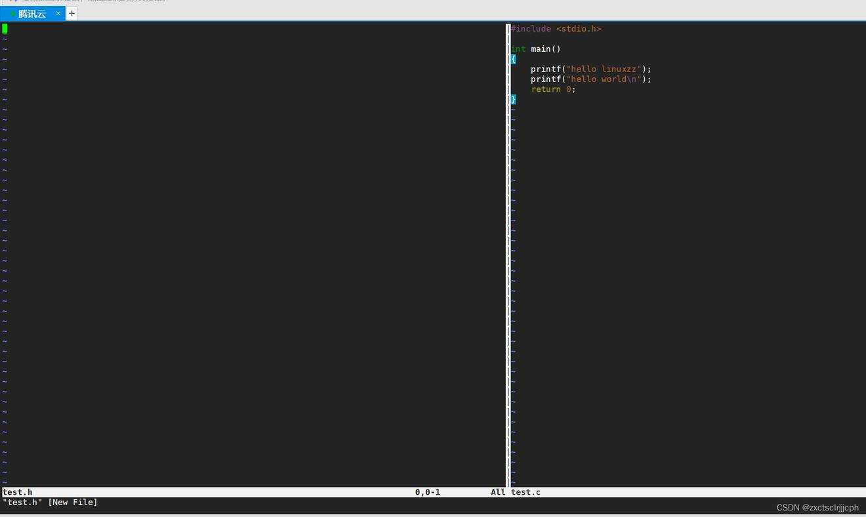Click the All scroll indicator in status line
The width and height of the screenshot is (866, 517).
point(498,492)
